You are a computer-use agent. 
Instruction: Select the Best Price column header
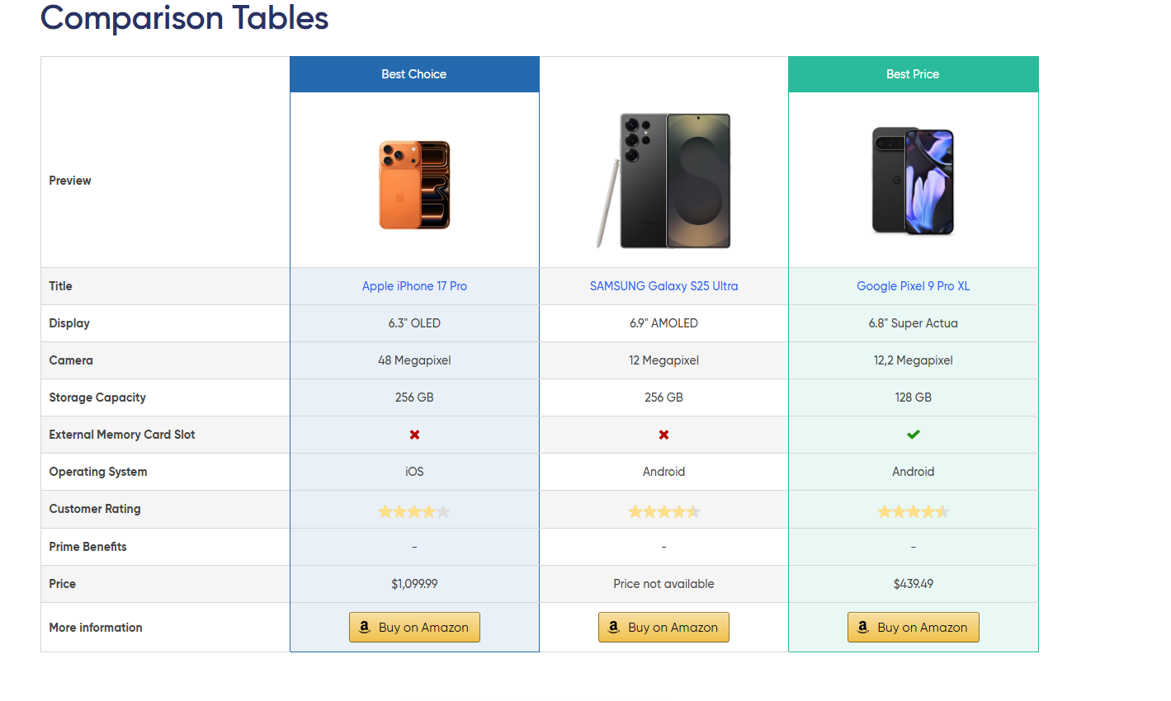tap(913, 74)
